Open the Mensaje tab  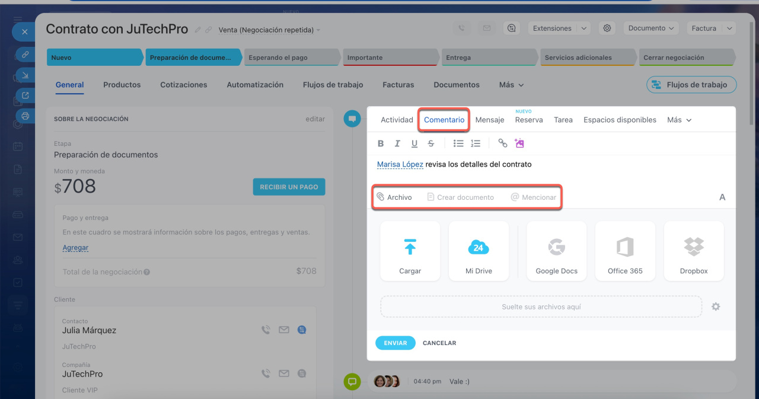pyautogui.click(x=489, y=120)
